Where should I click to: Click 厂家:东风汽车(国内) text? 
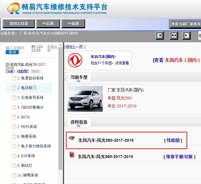[126, 90]
